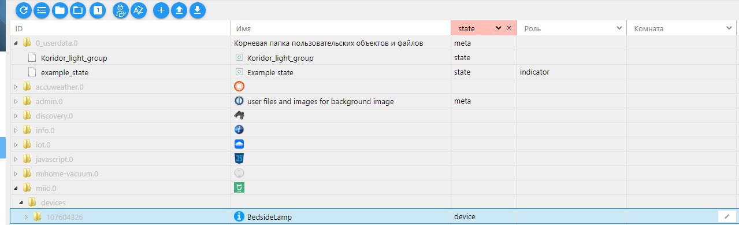
Task: Add a new object with plus icon
Action: (161, 10)
